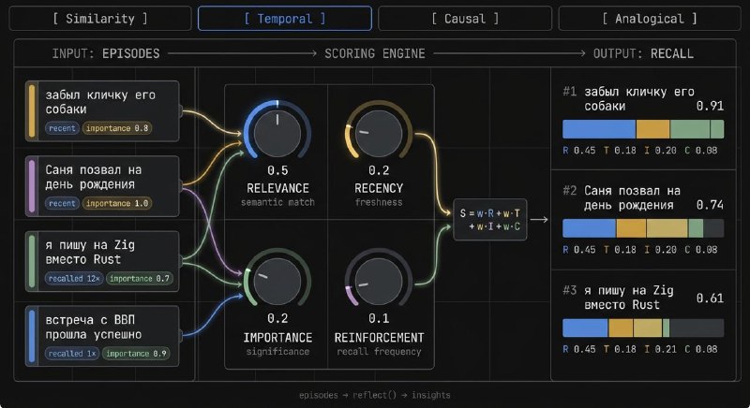Switch to the Analogical tab
This screenshot has width=750, height=408.
point(650,19)
